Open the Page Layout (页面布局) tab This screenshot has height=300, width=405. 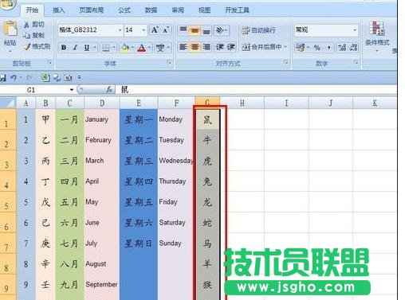[92, 10]
